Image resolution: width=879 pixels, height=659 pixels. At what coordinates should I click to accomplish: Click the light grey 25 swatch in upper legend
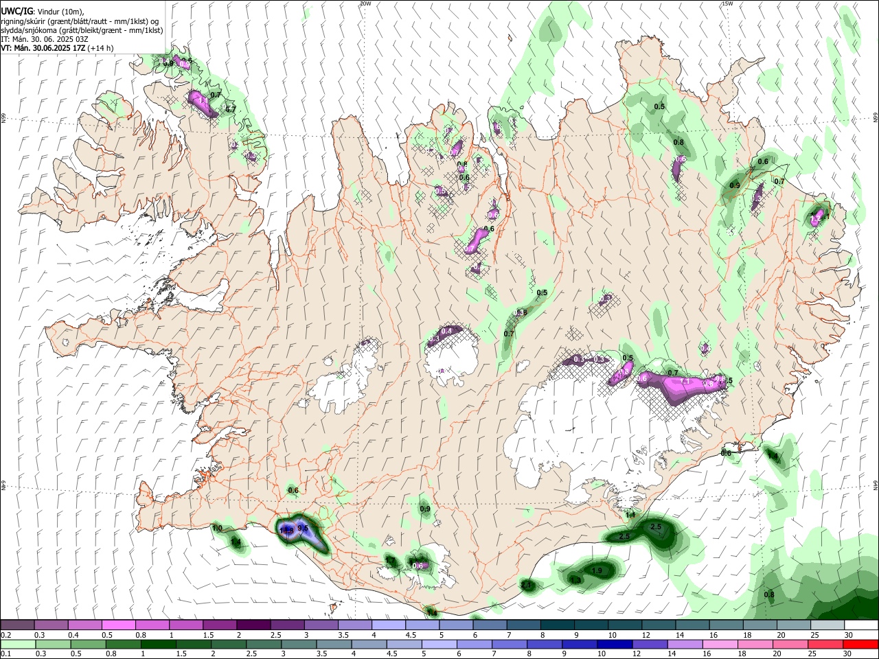point(827,625)
